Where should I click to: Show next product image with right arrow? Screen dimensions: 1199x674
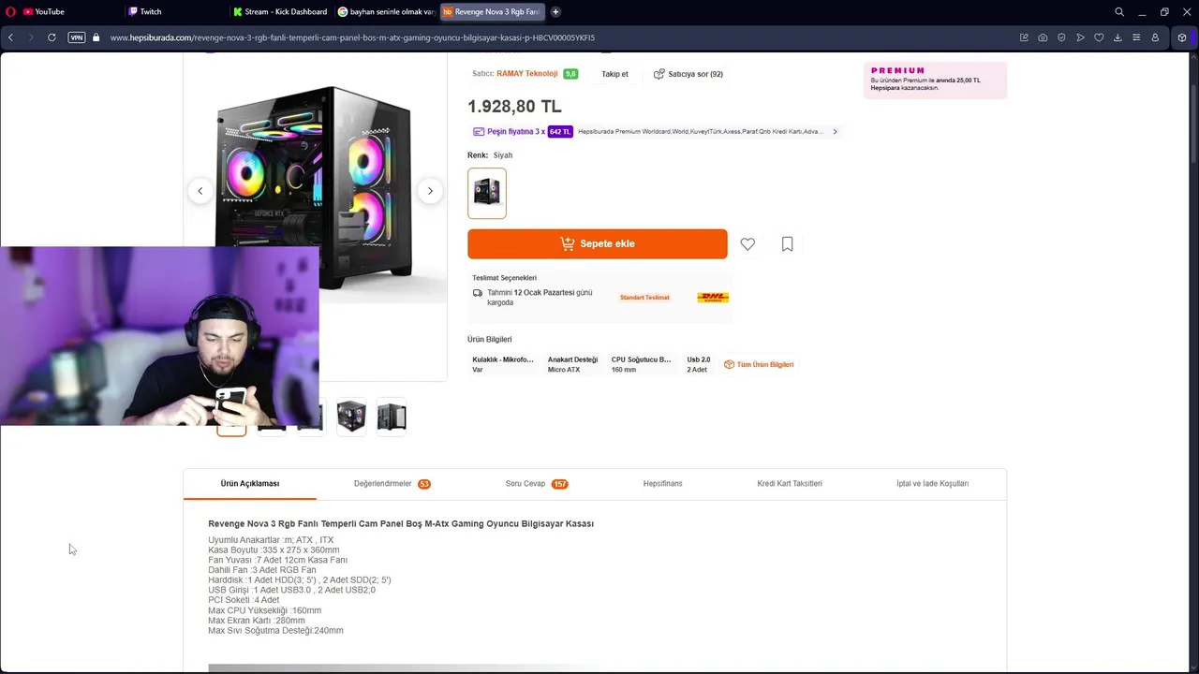point(430,191)
